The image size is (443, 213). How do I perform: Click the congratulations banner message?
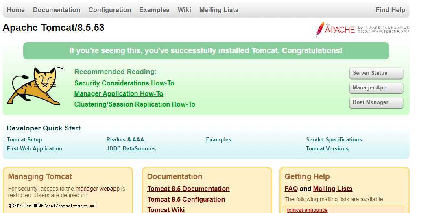point(206,51)
